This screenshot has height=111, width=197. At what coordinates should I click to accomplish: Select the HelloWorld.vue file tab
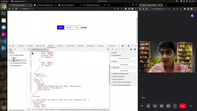tap(39, 49)
